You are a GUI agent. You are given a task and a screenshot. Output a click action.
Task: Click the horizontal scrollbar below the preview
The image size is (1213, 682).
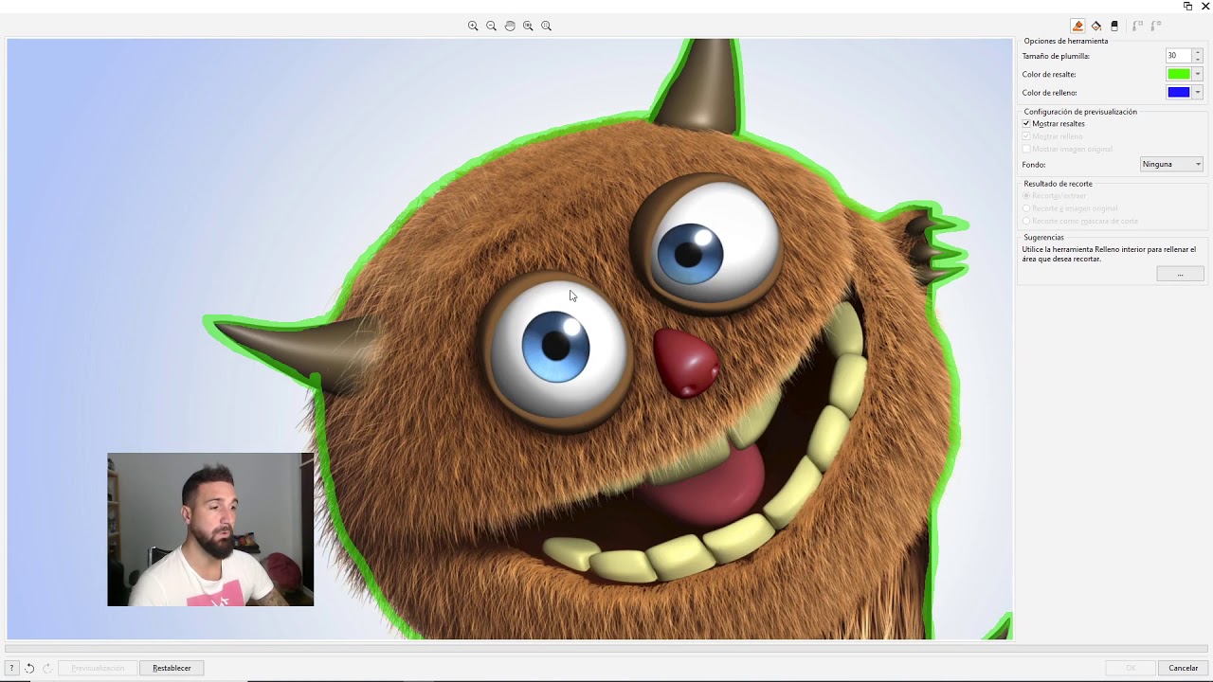(606, 649)
